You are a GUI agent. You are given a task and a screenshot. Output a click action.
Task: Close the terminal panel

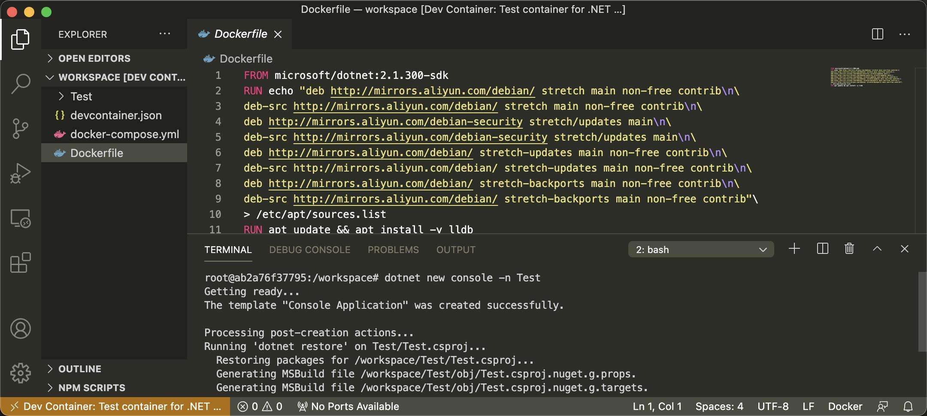905,249
